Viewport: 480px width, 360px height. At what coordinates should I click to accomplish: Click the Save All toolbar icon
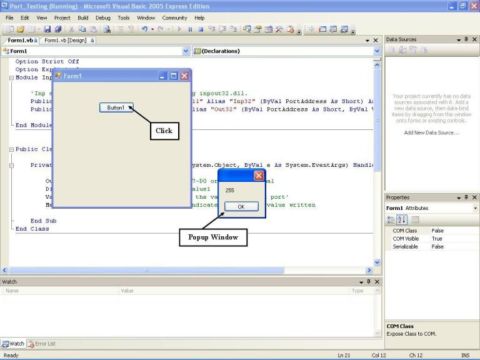(58, 29)
